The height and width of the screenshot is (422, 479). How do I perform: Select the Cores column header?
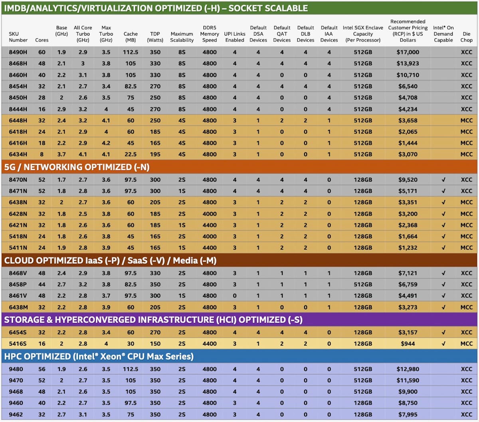[x=42, y=40]
